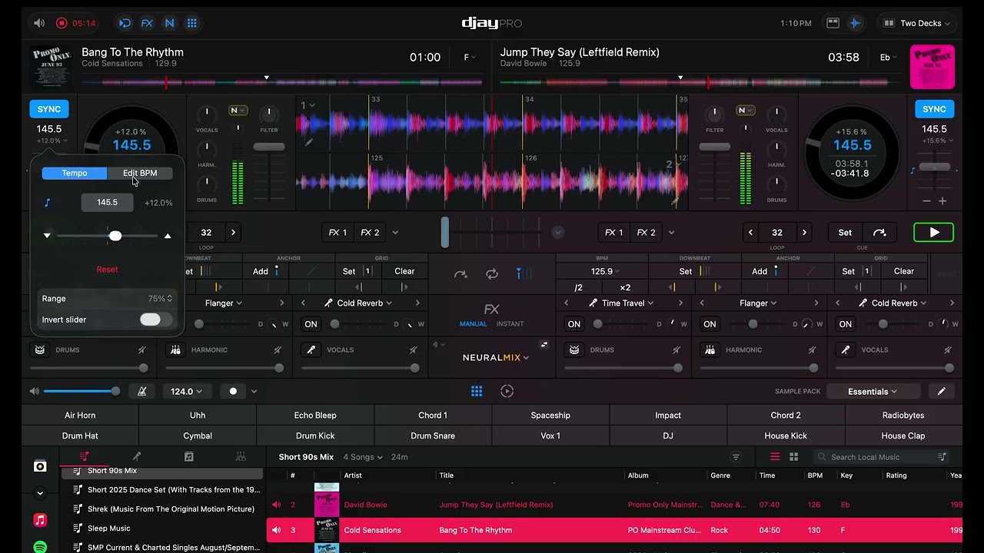
Task: Open the right deck BPM 125.9 dropdown
Action: (x=605, y=271)
